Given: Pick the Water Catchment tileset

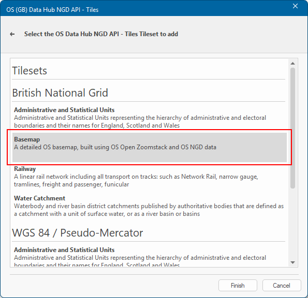Looking at the screenshot, I should click(x=149, y=206).
